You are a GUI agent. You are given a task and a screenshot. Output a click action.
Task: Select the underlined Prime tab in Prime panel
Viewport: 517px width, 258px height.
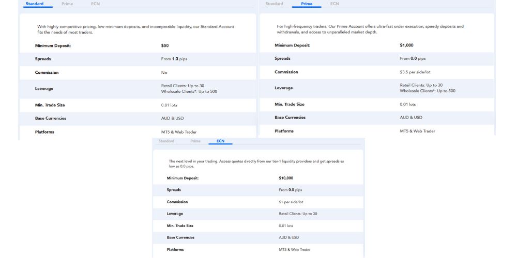click(307, 4)
